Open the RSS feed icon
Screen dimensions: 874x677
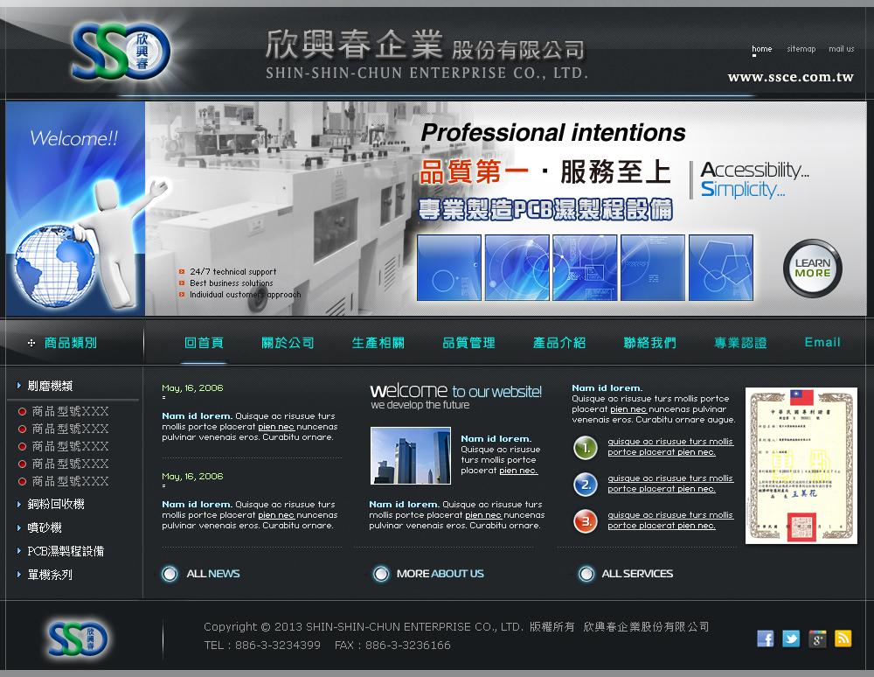tap(843, 639)
